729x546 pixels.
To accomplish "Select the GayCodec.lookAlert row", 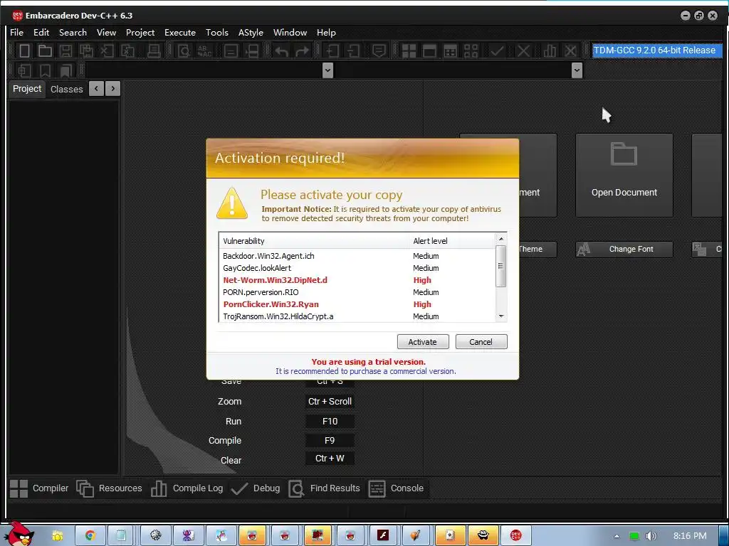I will (x=357, y=268).
